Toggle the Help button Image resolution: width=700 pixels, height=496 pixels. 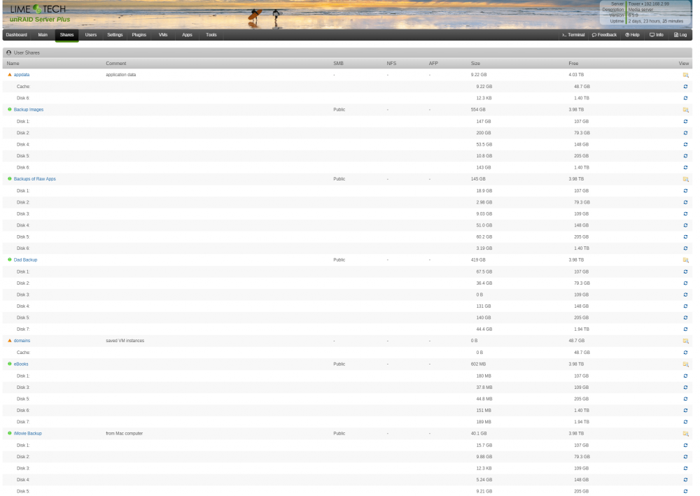click(x=632, y=35)
